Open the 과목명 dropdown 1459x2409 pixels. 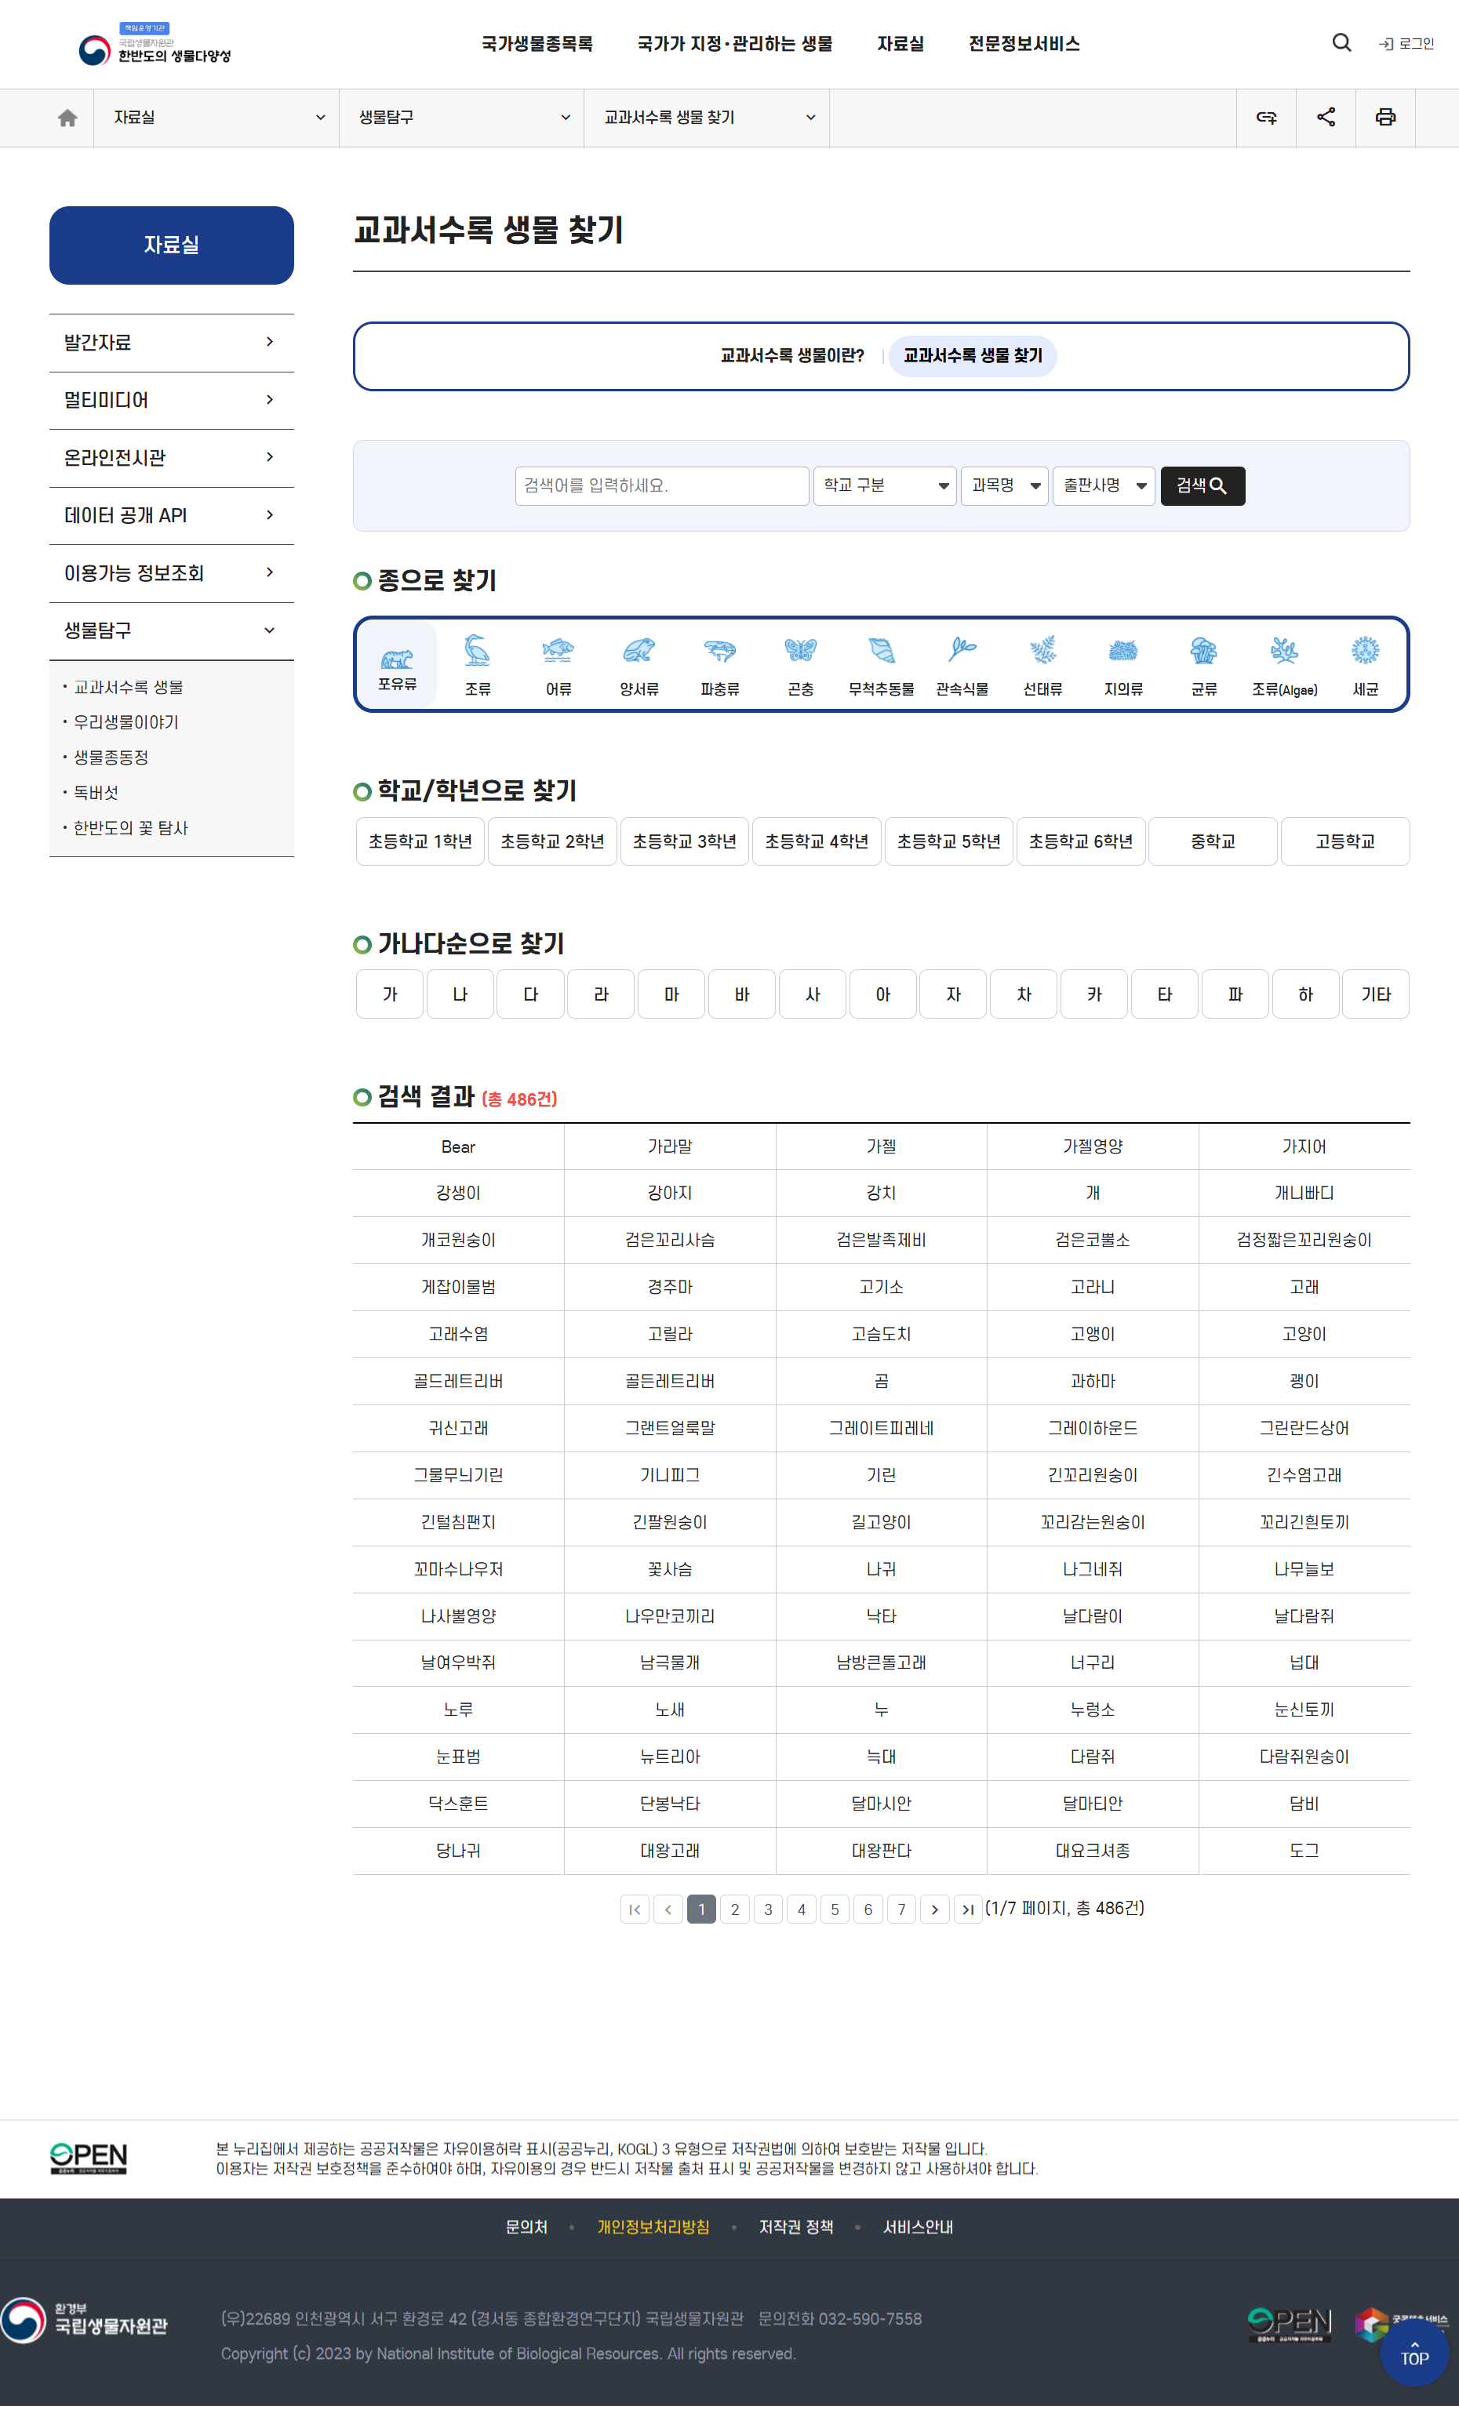[1004, 486]
